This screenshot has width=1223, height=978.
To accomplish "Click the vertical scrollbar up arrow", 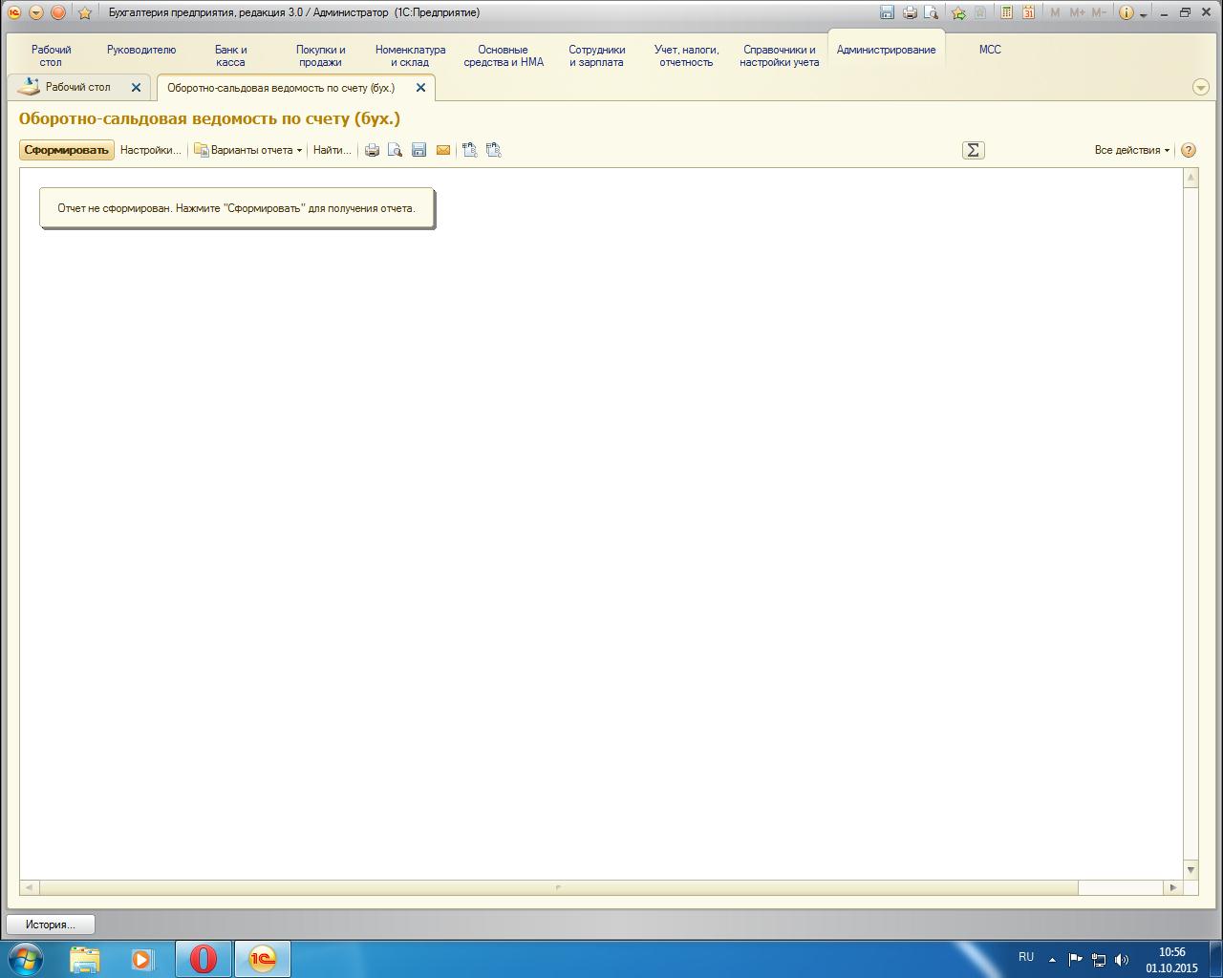I will tap(1191, 178).
